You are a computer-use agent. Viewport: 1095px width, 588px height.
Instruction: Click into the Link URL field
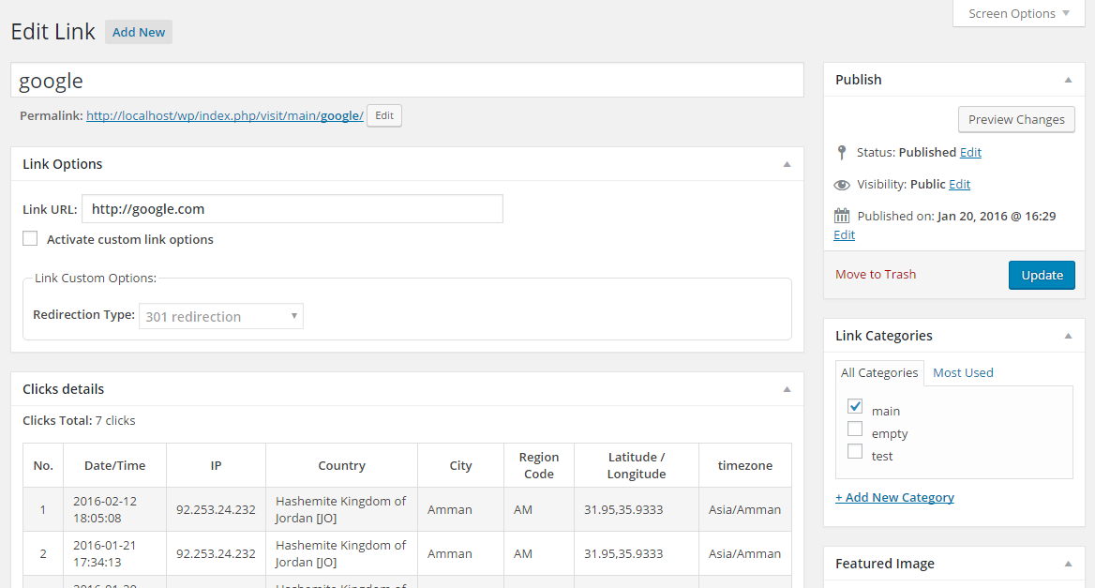click(x=292, y=209)
